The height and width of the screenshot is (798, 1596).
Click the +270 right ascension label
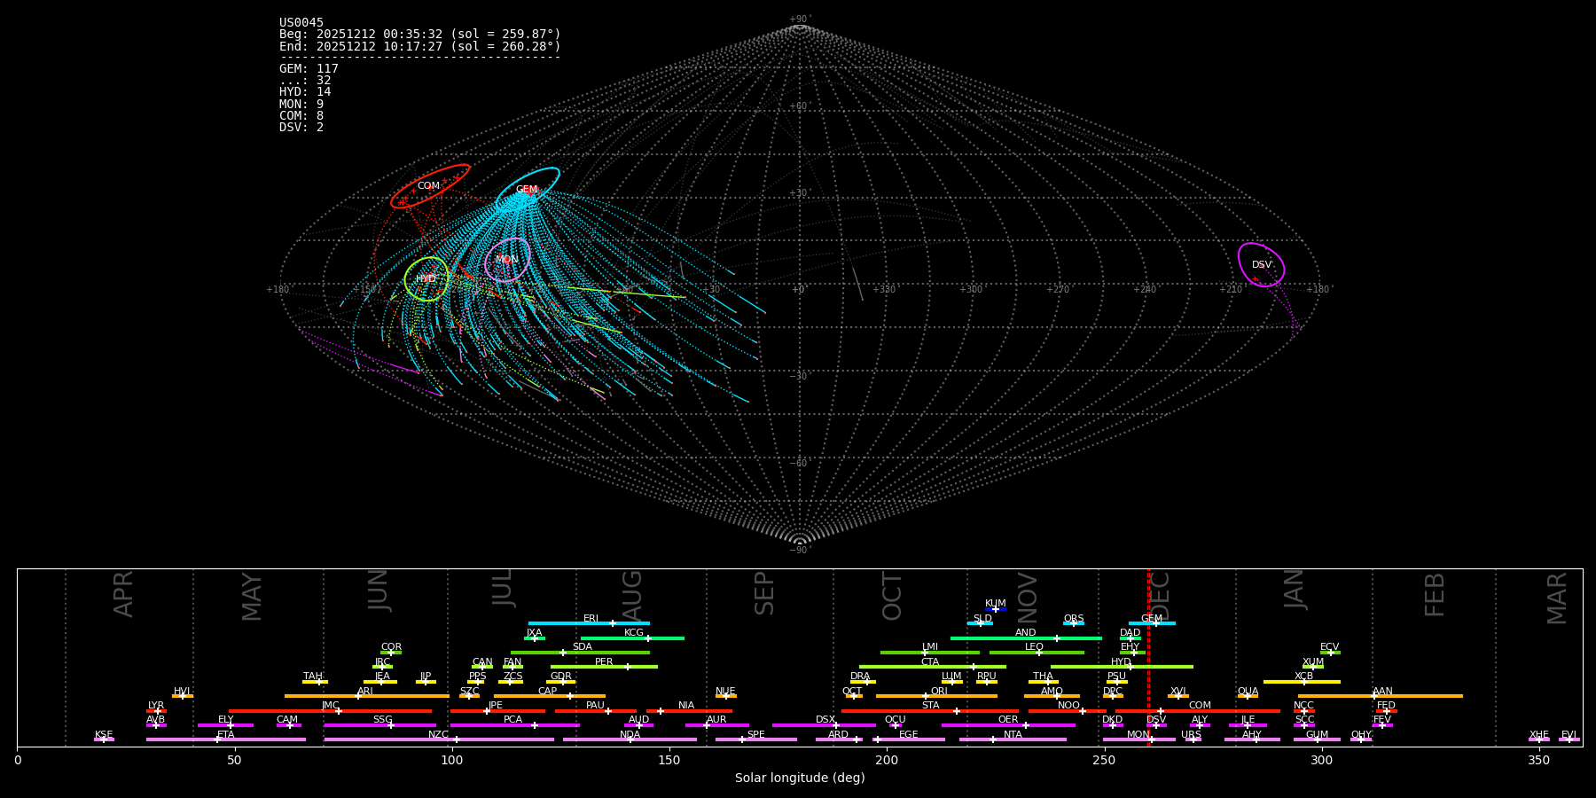point(1059,290)
